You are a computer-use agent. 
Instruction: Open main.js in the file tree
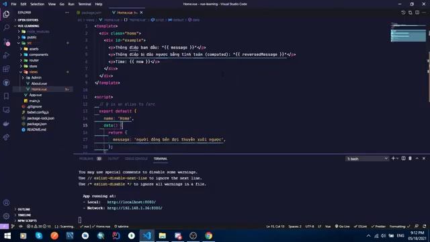(x=34, y=101)
